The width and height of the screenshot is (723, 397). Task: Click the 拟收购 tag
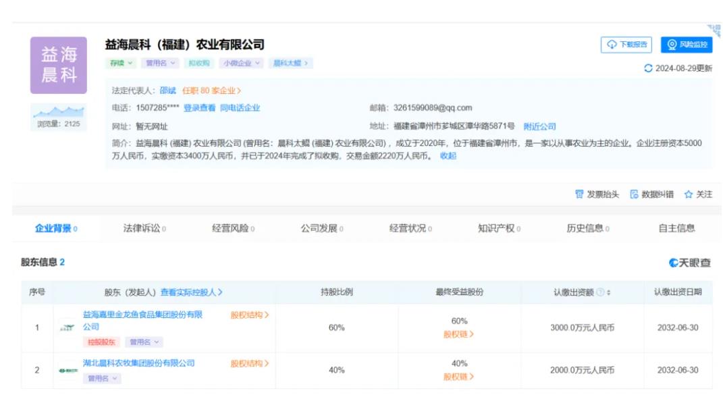click(199, 63)
